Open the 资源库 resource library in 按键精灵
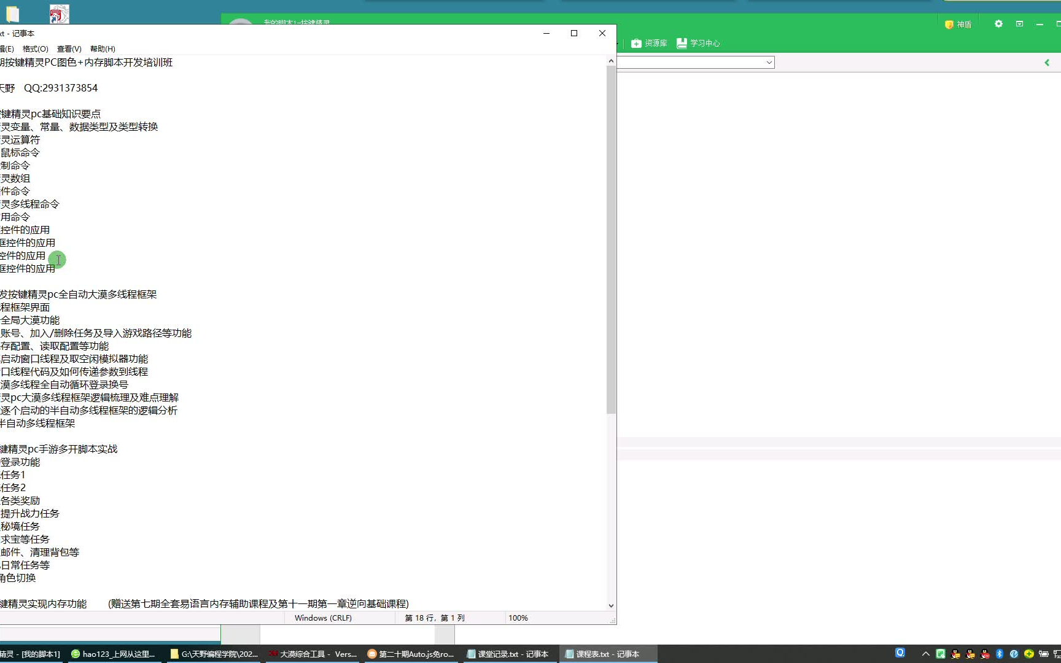 point(649,43)
